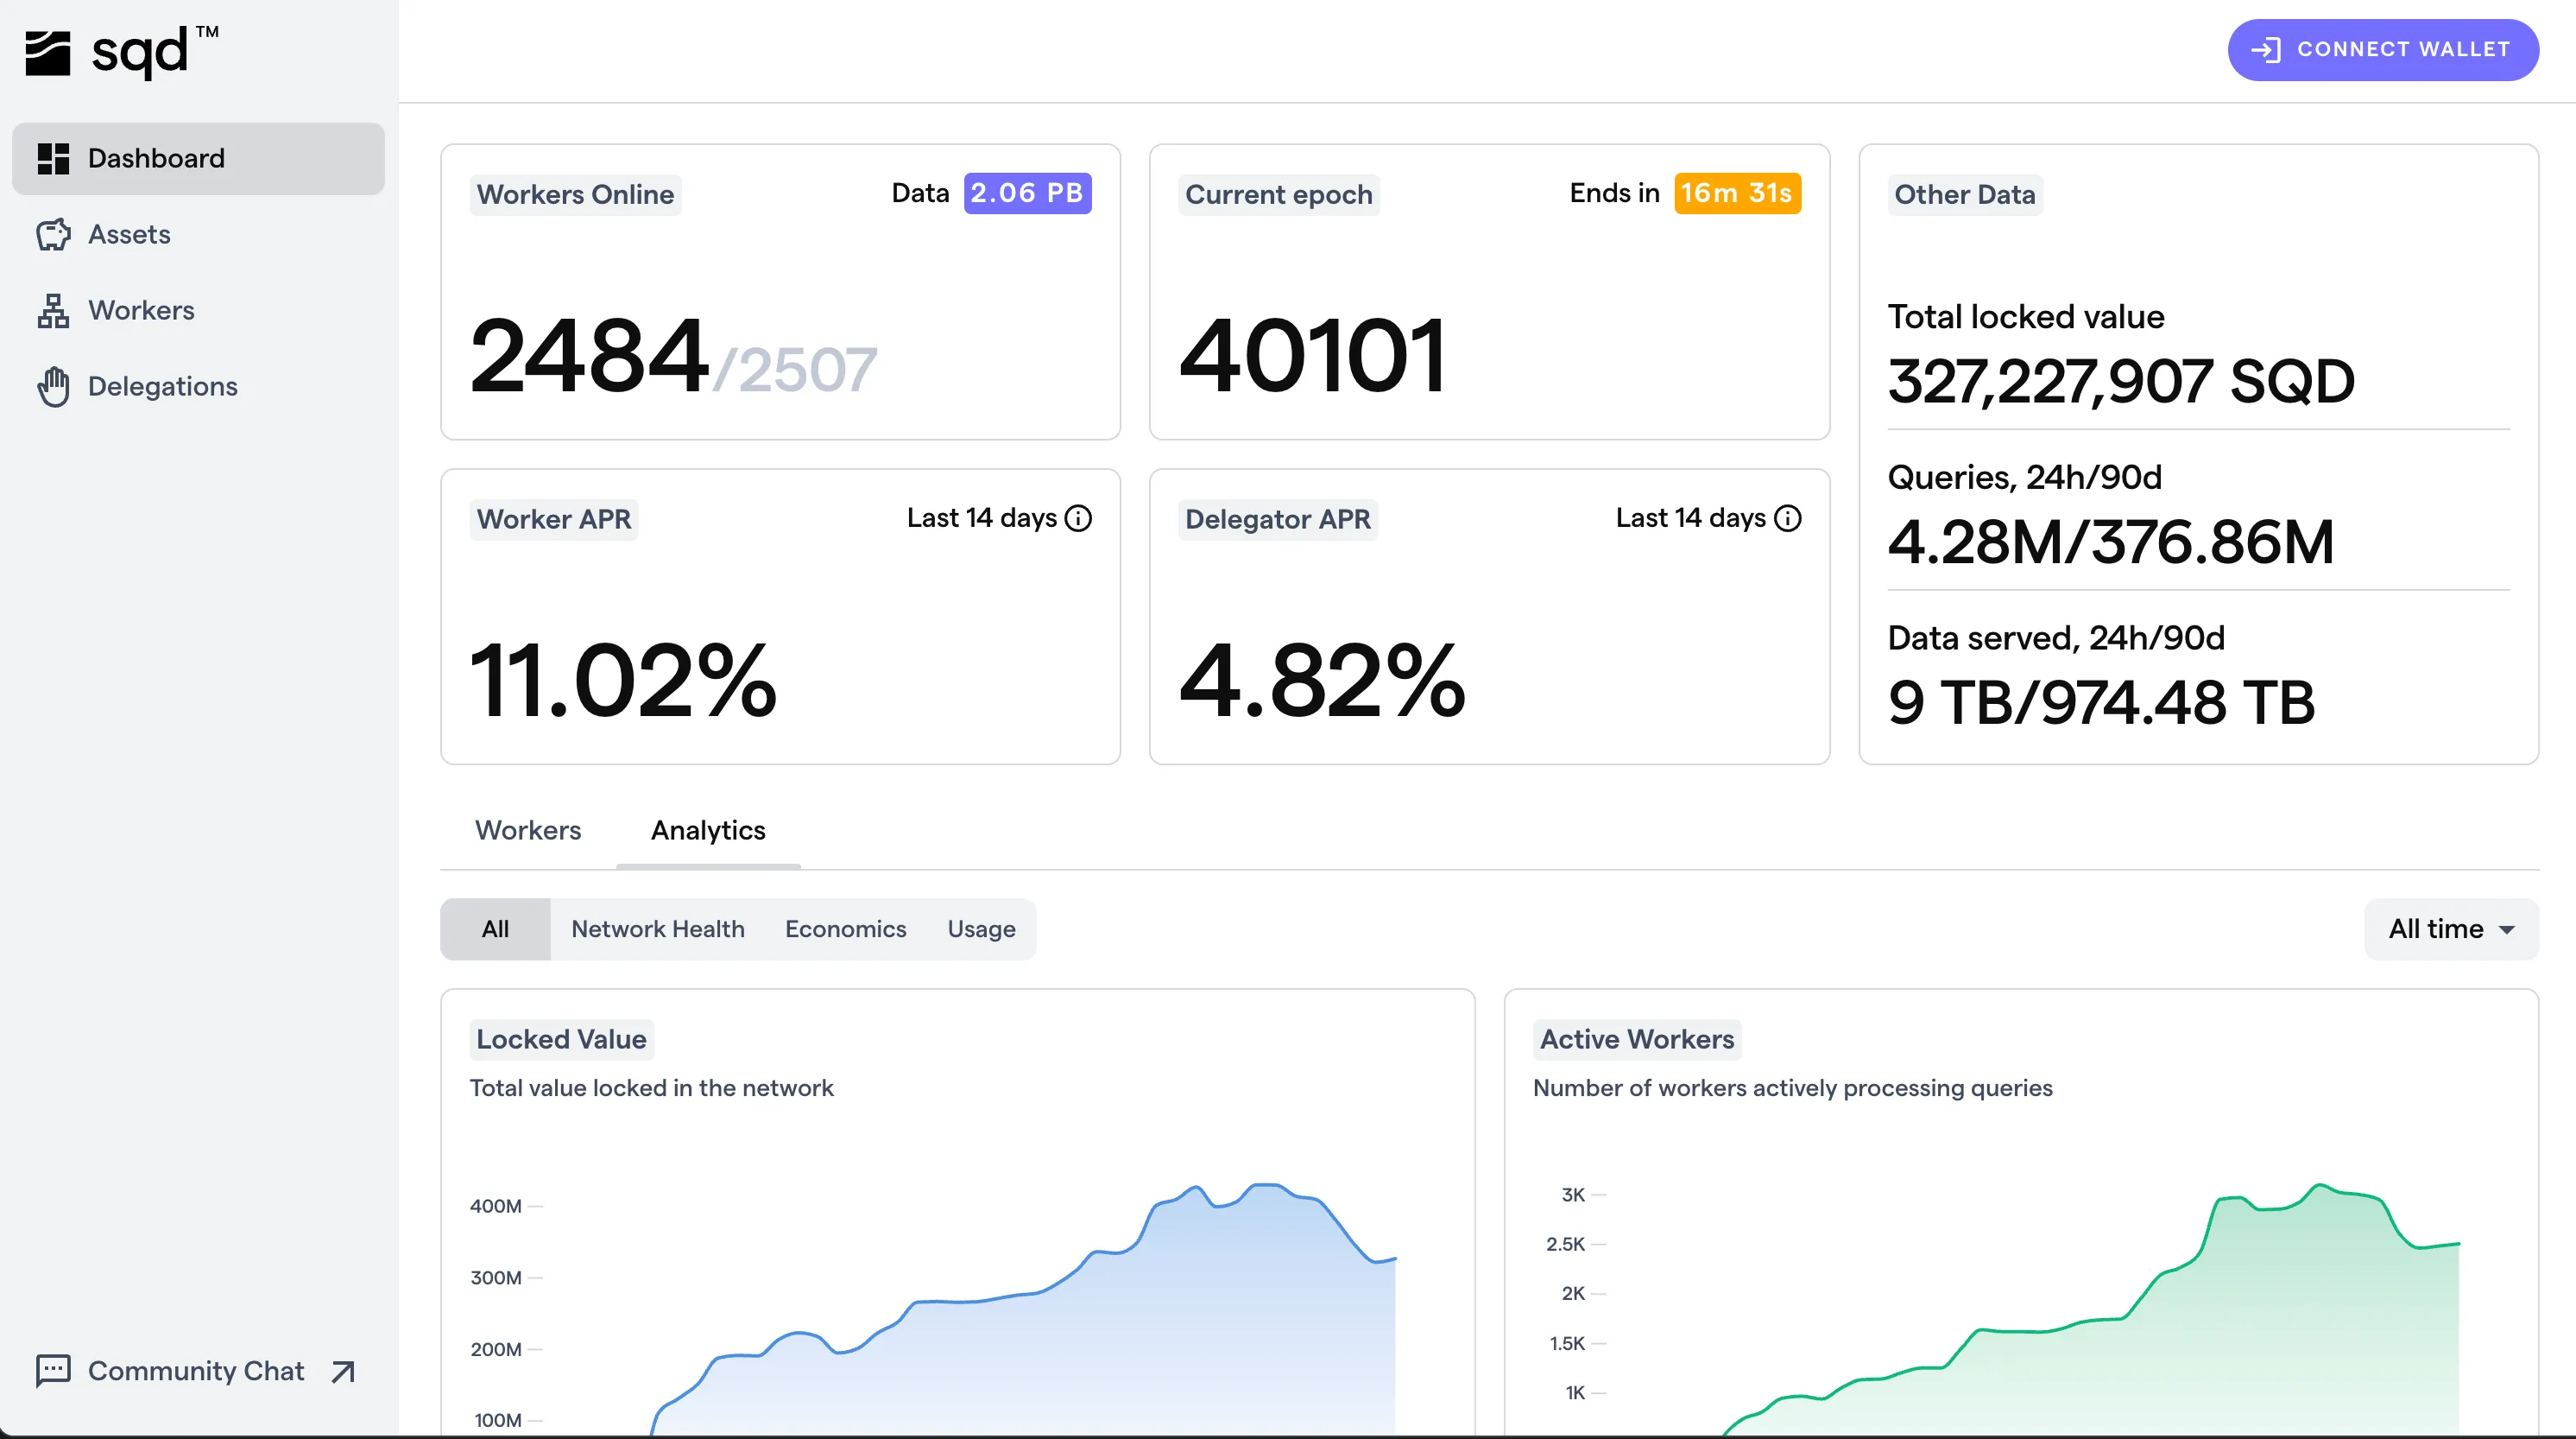Click Delegator APR info icon
Viewport: 2576px width, 1439px height.
[x=1787, y=518]
